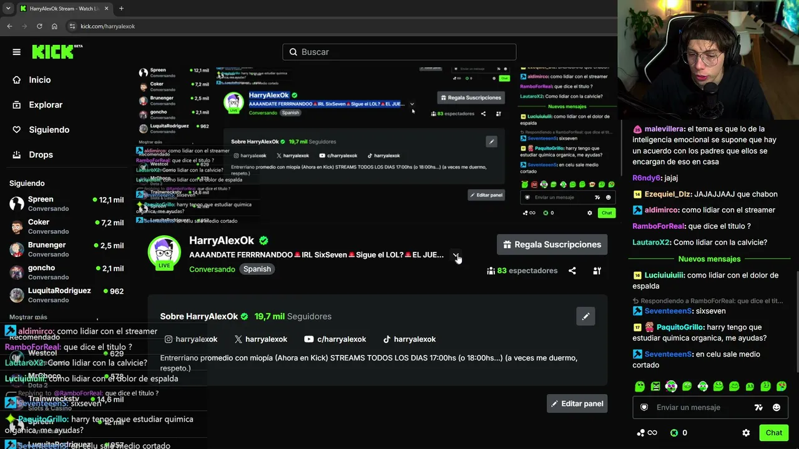Viewport: 799px width, 449px height.
Task: Click the green Chat send button
Action: coord(774,433)
